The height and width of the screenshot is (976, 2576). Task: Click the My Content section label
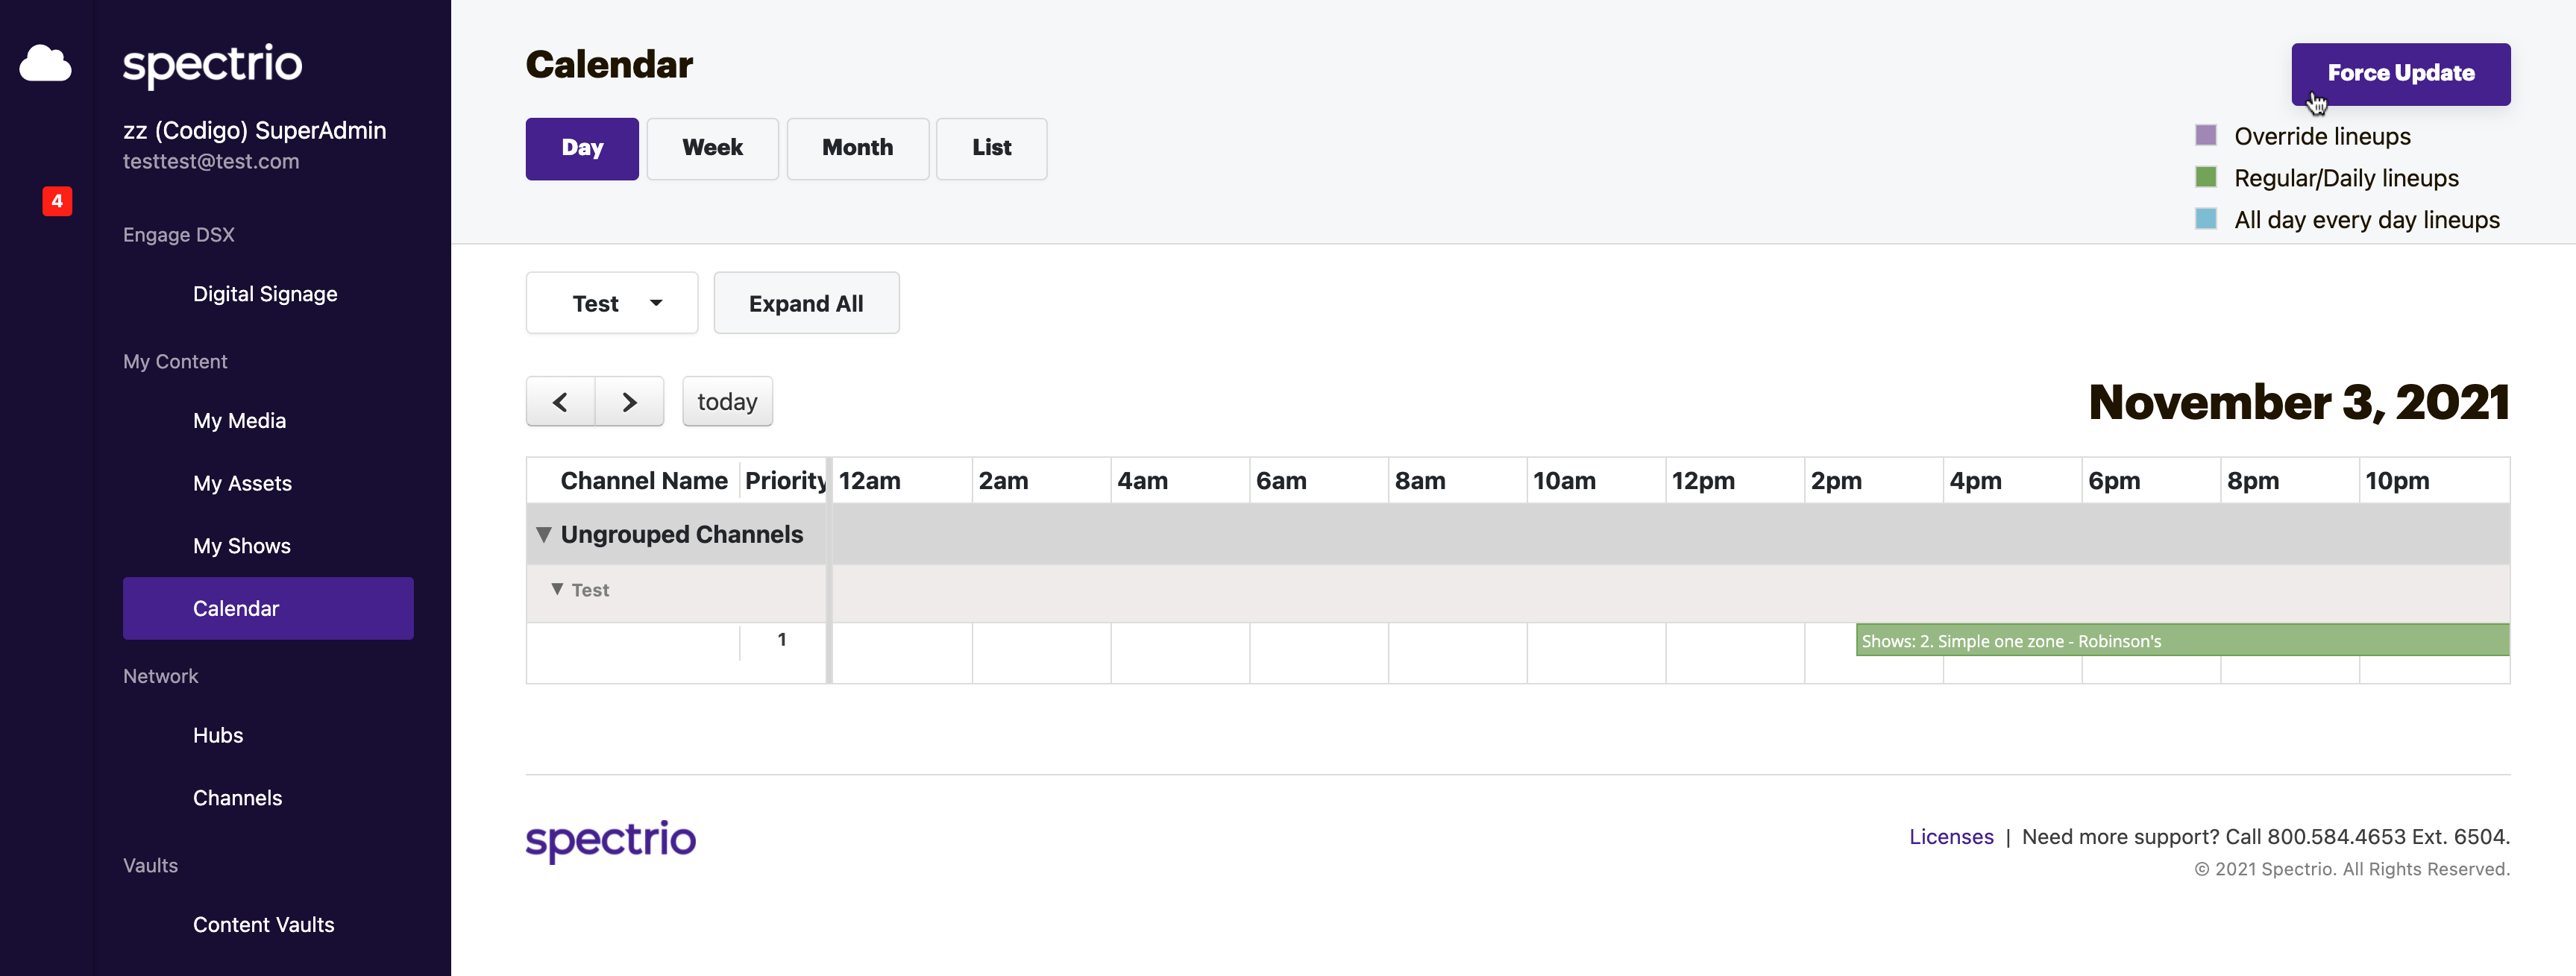[175, 362]
